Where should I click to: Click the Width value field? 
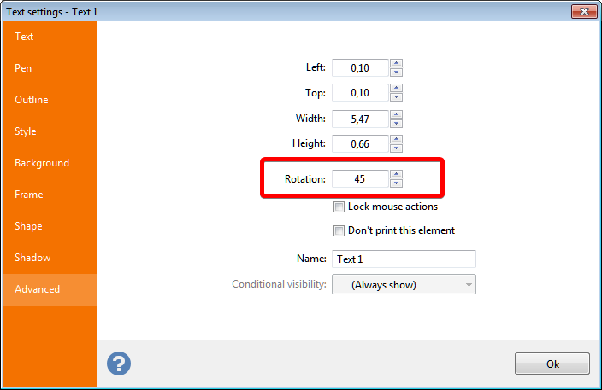point(360,119)
